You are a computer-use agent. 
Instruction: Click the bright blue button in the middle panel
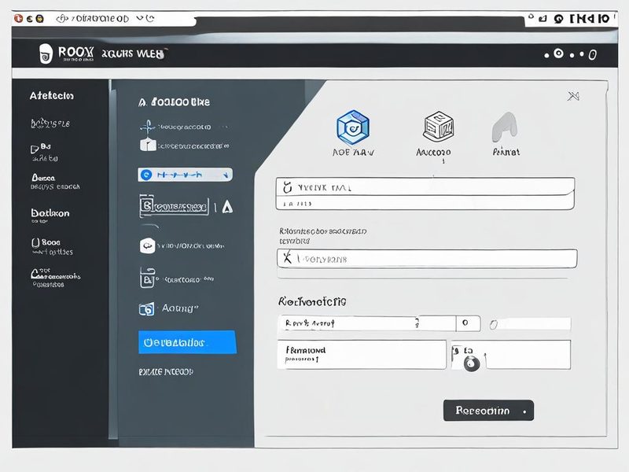coord(187,342)
